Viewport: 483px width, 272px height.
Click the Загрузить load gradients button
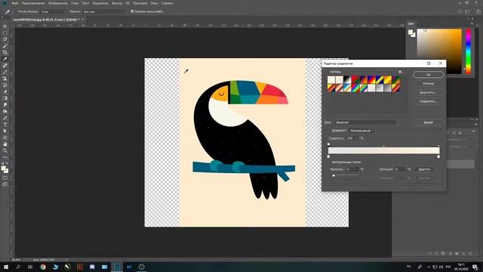[428, 92]
